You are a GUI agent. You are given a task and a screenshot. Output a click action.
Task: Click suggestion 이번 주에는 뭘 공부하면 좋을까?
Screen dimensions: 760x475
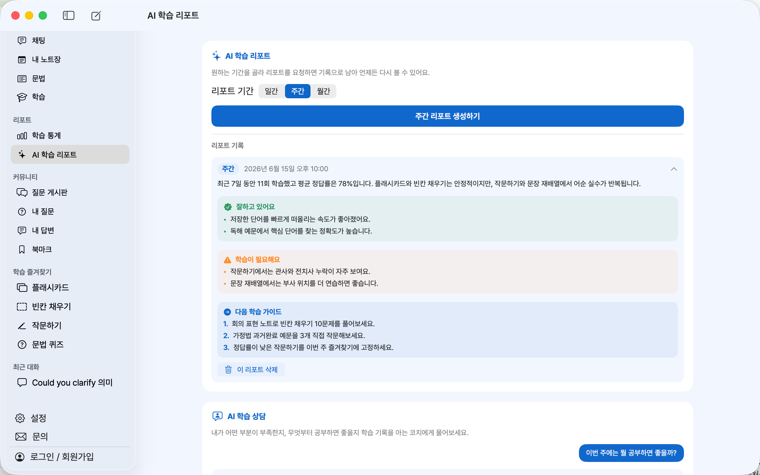(x=631, y=453)
